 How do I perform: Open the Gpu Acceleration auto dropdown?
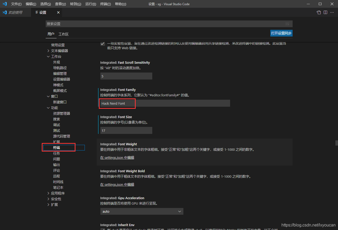(142, 211)
